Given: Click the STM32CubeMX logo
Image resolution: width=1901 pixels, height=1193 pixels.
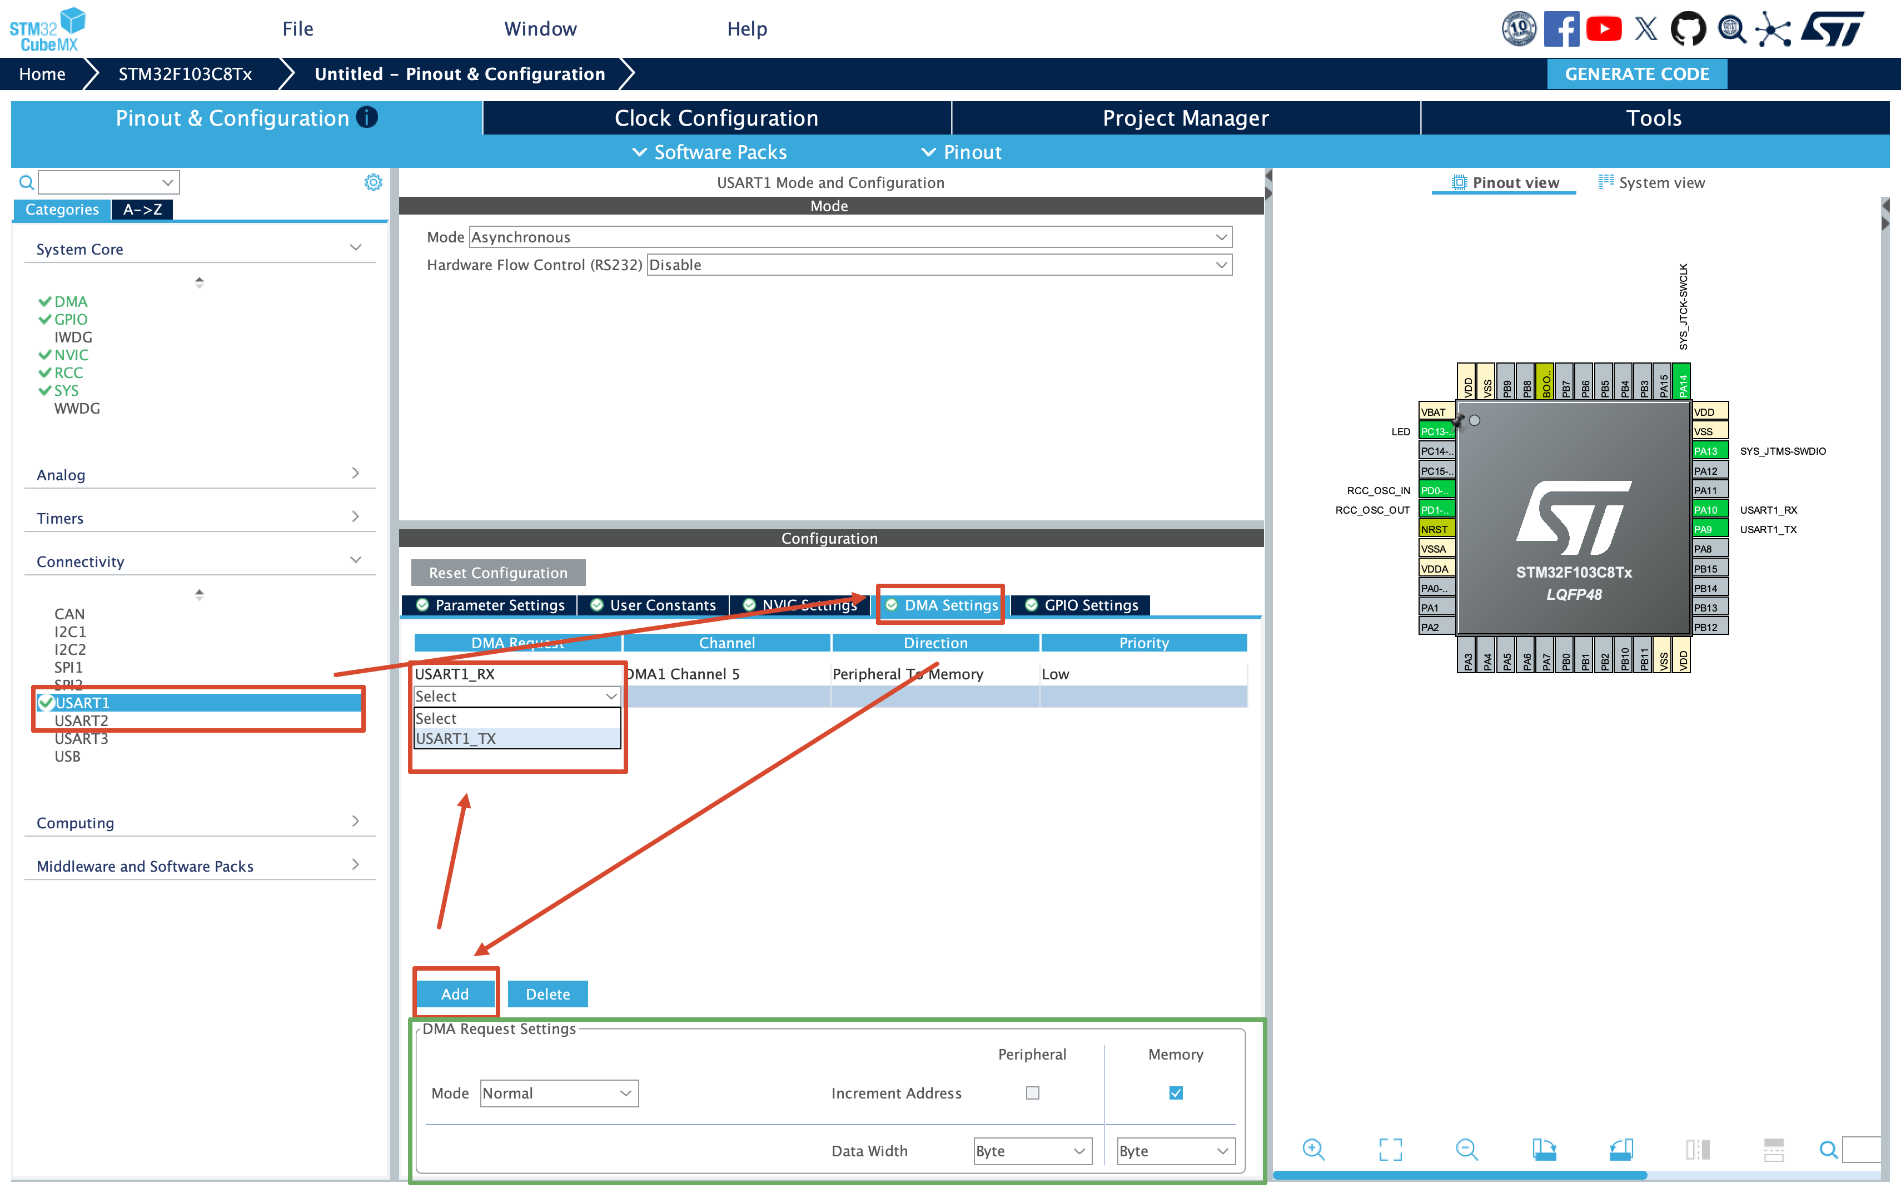Looking at the screenshot, I should point(47,29).
